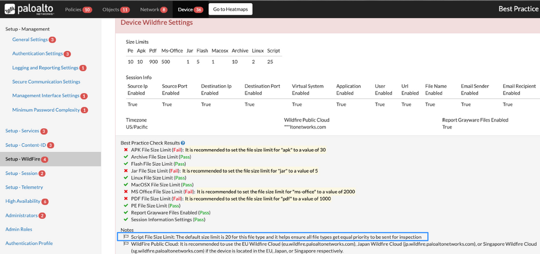The width and height of the screenshot is (540, 254).
Task: Click the green check beside Archive File Size Limit
Action: click(126, 157)
